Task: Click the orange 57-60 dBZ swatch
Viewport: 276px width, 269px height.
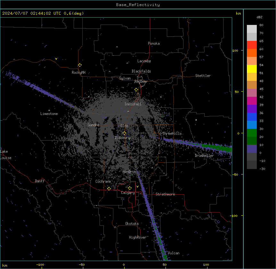Action: pyautogui.click(x=252, y=53)
